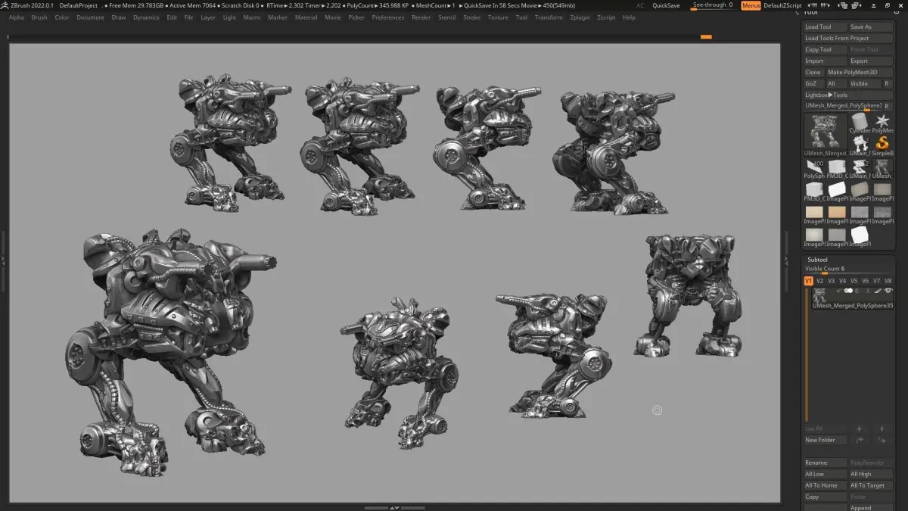
Task: Click the left divider expand arrows
Action: pyautogui.click(x=2, y=260)
